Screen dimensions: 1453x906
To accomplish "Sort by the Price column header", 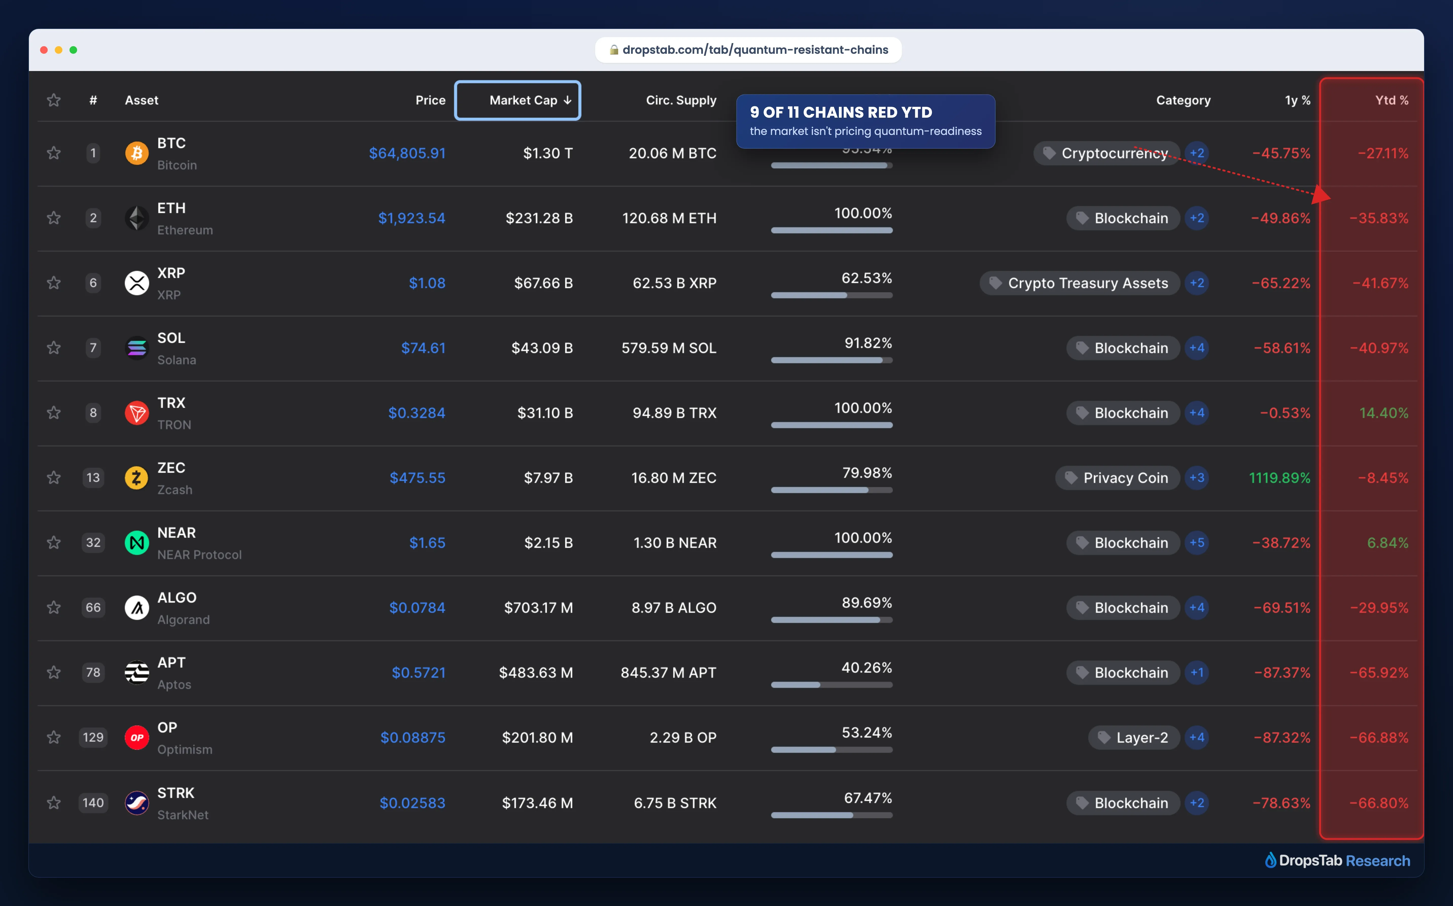I will [430, 100].
